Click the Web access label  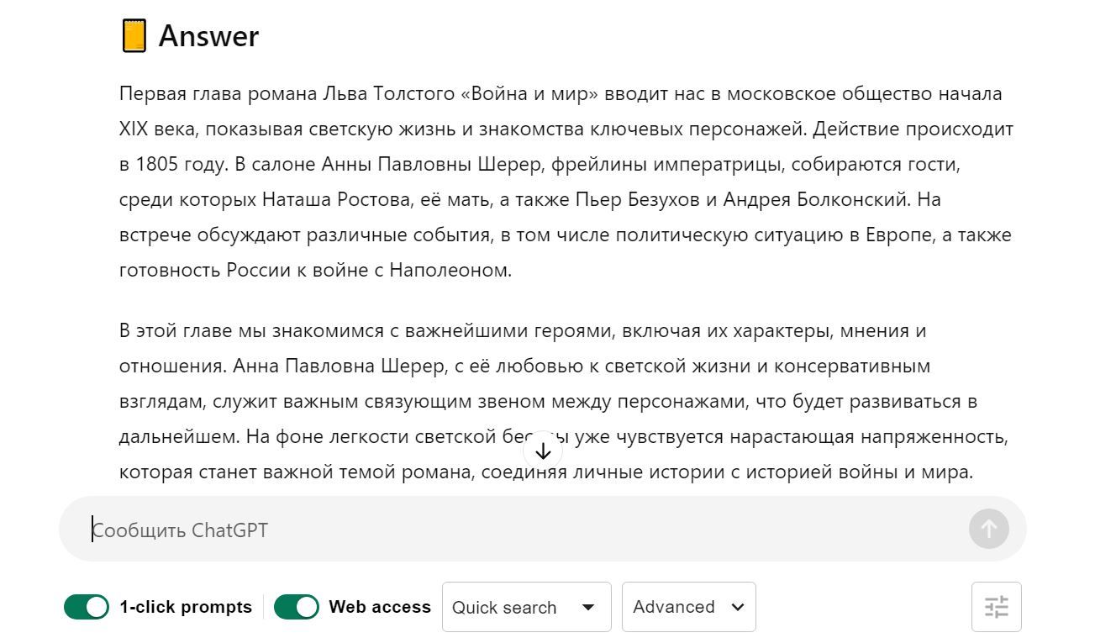[x=380, y=607]
